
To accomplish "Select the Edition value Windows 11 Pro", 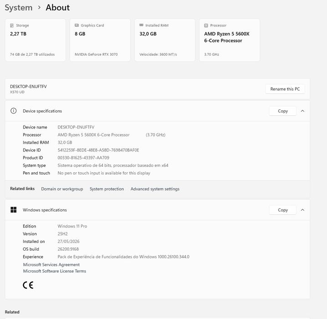I will tap(72, 226).
